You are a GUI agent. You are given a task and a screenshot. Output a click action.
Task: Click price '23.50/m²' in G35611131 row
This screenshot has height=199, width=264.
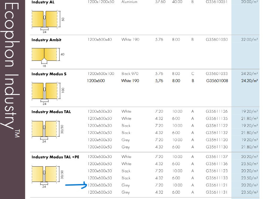(x=250, y=192)
